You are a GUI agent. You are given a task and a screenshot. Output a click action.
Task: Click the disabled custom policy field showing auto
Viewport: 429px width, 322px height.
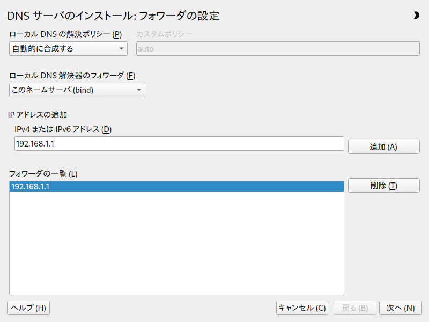click(278, 49)
